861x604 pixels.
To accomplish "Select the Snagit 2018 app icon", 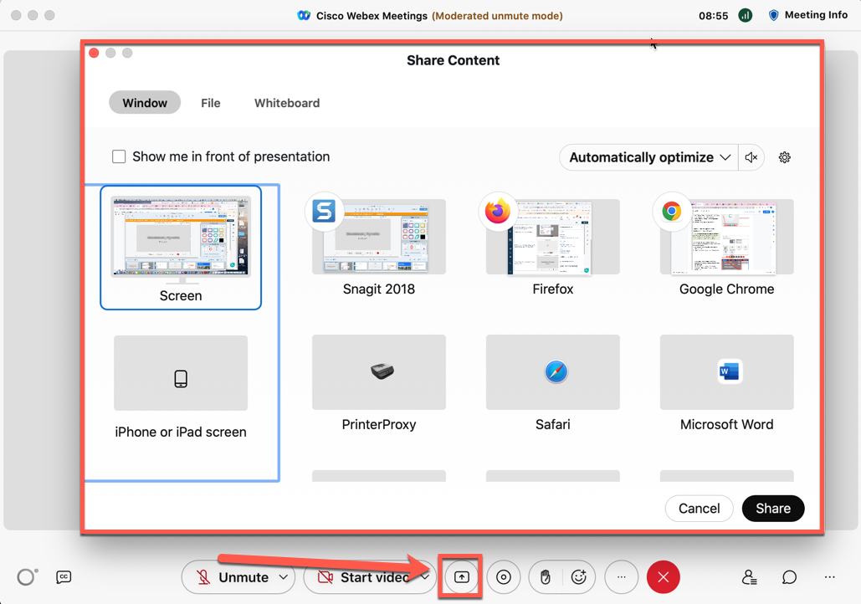I will [324, 212].
